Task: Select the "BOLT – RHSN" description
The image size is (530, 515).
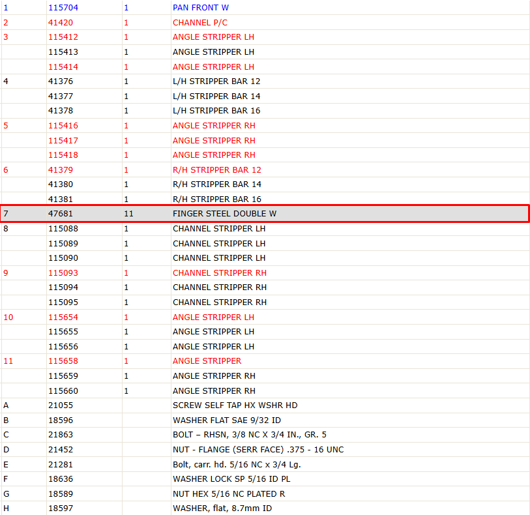Action: 250,435
